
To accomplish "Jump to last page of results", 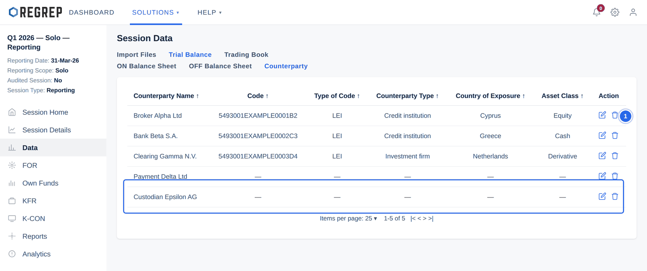I will pos(431,218).
